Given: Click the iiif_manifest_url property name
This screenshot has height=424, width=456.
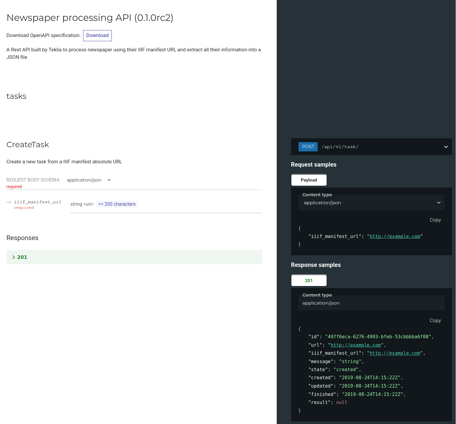Looking at the screenshot, I should 38,202.
